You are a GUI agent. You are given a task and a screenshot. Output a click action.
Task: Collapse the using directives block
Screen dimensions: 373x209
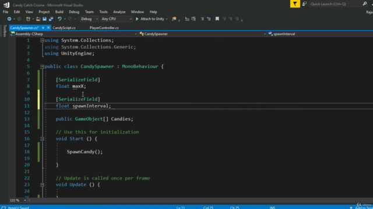coord(42,41)
